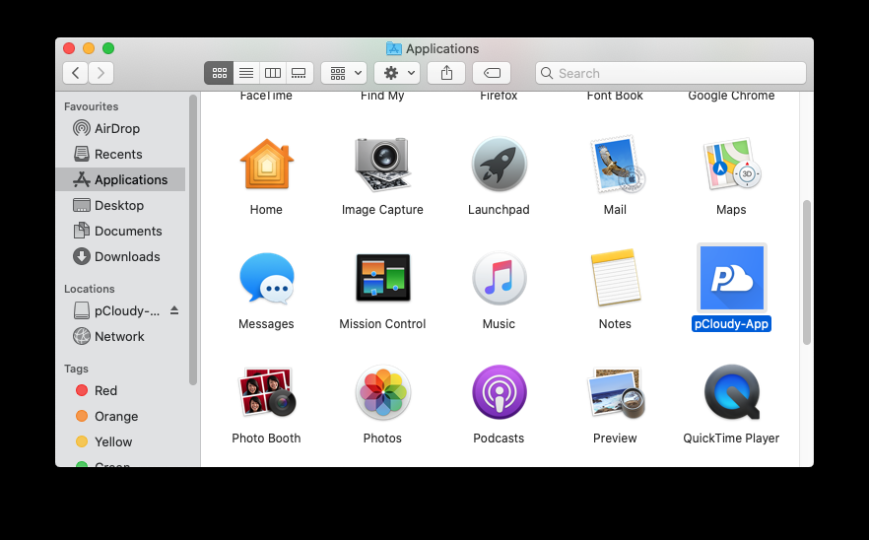
Task: Switch to column view
Action: pyautogui.click(x=273, y=73)
